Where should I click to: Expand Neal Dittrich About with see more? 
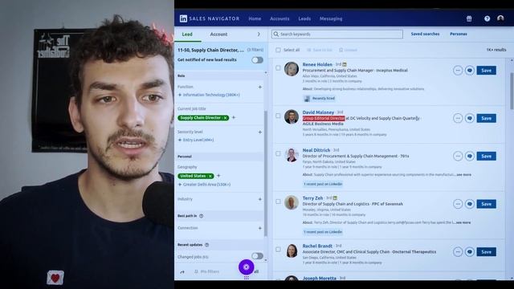pyautogui.click(x=464, y=175)
